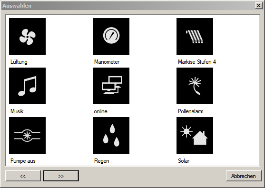The height and width of the screenshot is (188, 265).
Task: Select the Lüftung fan icon
Action: coord(27,36)
